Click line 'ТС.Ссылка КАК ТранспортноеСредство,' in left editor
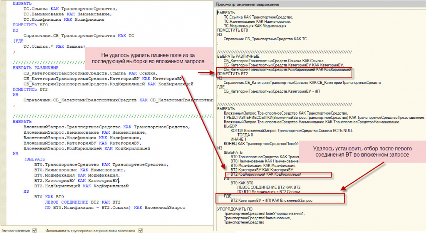This screenshot has width=426, height=233. click(70, 9)
